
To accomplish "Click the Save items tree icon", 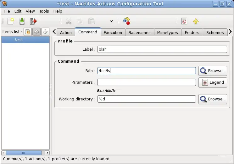I will [22, 21].
